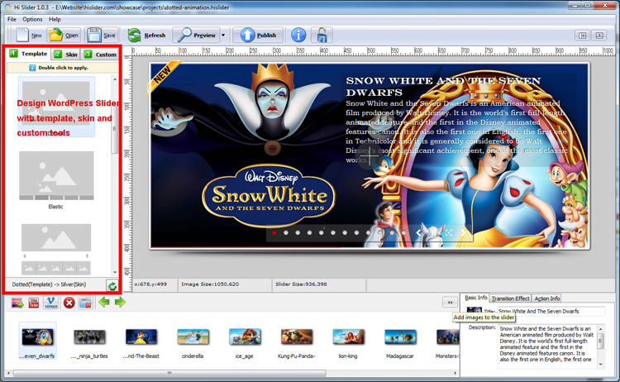The width and height of the screenshot is (620, 382).
Task: Add a YouTube video slide
Action: pos(34,303)
